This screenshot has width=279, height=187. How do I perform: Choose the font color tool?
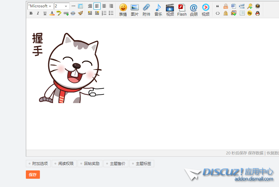[x=52, y=13]
